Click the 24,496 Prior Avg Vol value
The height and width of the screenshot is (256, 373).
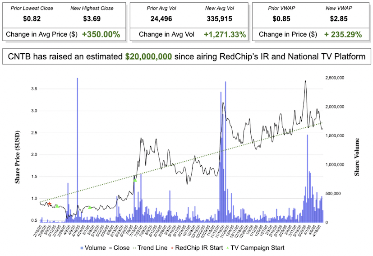pyautogui.click(x=161, y=19)
